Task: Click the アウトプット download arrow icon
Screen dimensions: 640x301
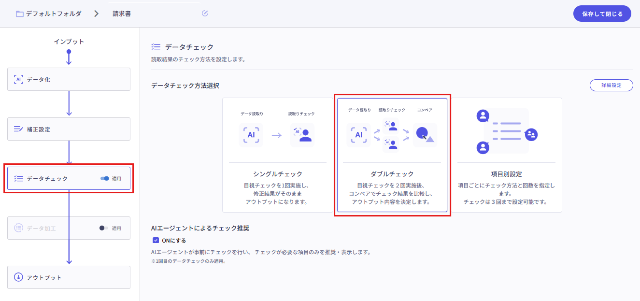Action: coord(18,277)
